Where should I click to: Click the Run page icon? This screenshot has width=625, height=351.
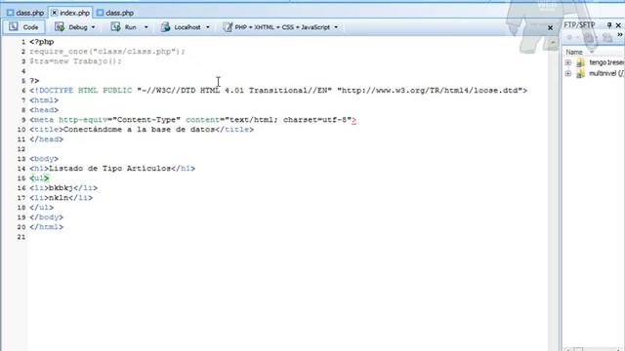115,26
